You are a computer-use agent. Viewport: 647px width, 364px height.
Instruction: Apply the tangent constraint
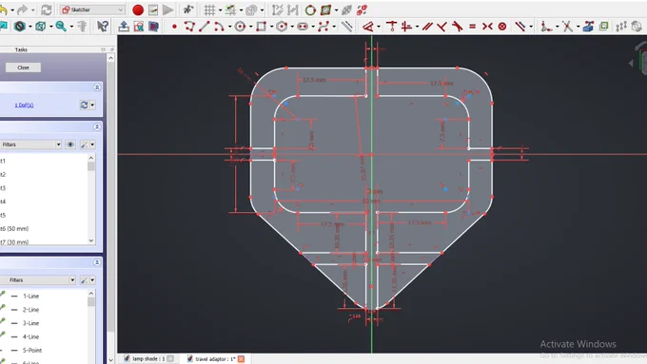[x=458, y=27]
